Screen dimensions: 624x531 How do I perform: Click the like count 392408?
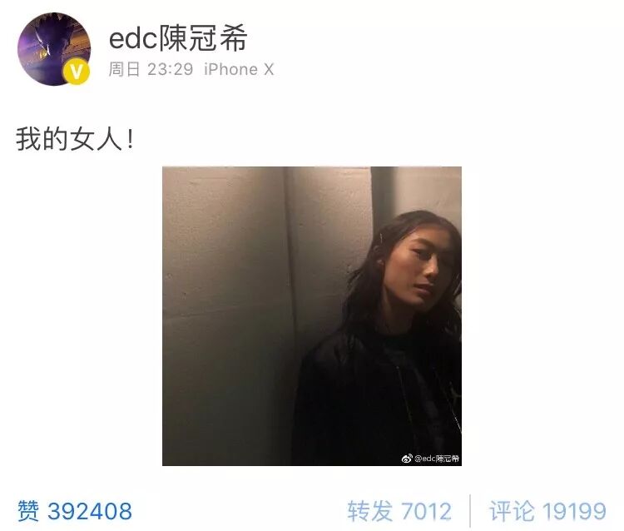[x=90, y=512]
